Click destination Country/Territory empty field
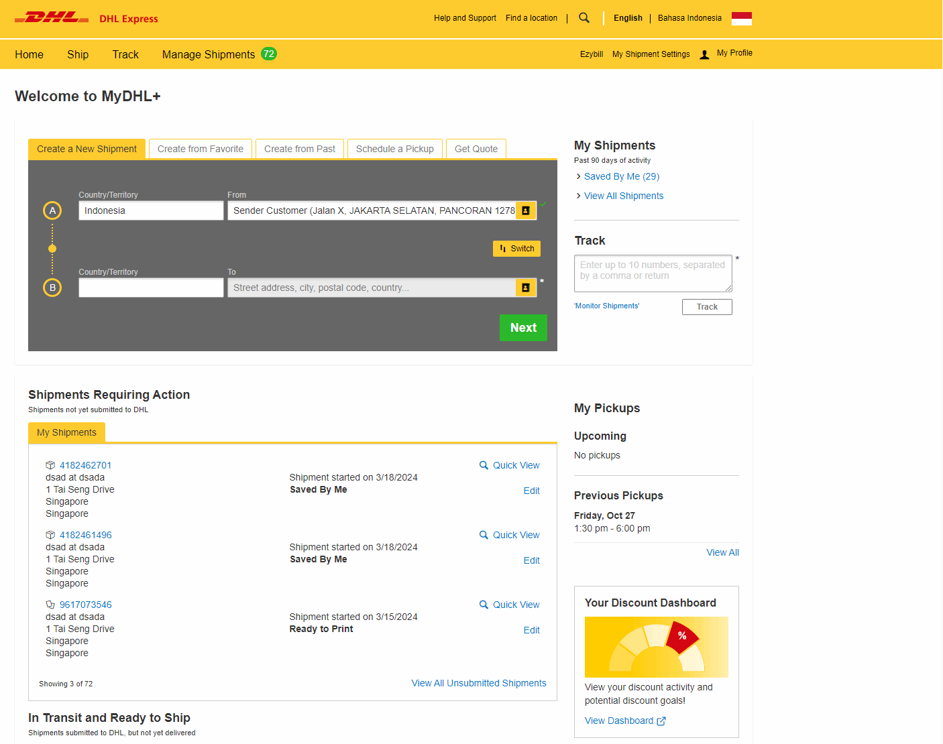943x744 pixels. point(151,288)
